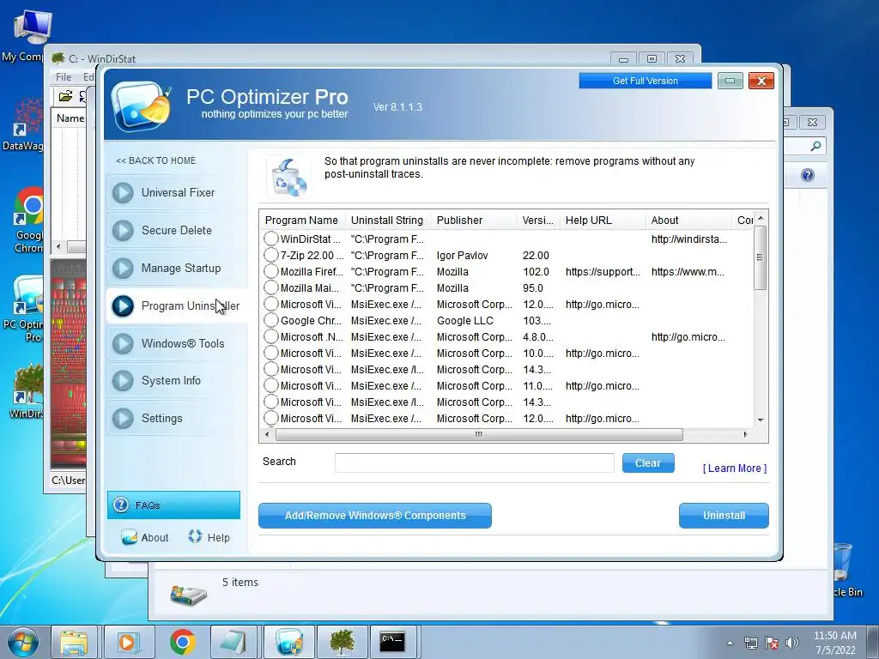Open Secure Delete from the sidebar
The height and width of the screenshot is (659, 879).
[x=176, y=230]
